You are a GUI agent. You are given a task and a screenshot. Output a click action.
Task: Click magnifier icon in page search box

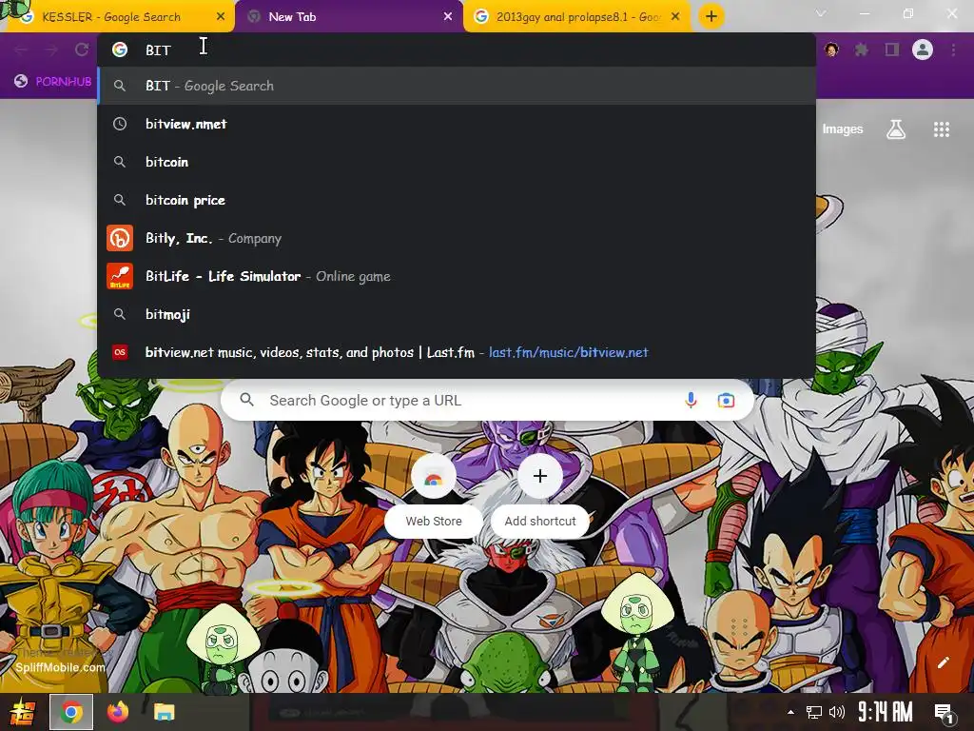pos(247,400)
